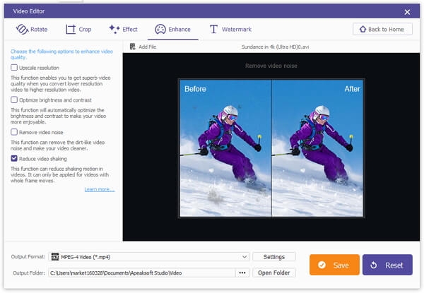
Task: Open the Rotate tab
Action: click(32, 29)
